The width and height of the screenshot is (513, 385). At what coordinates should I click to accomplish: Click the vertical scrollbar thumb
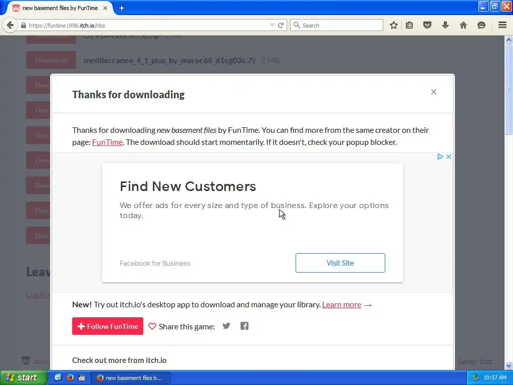(x=508, y=89)
